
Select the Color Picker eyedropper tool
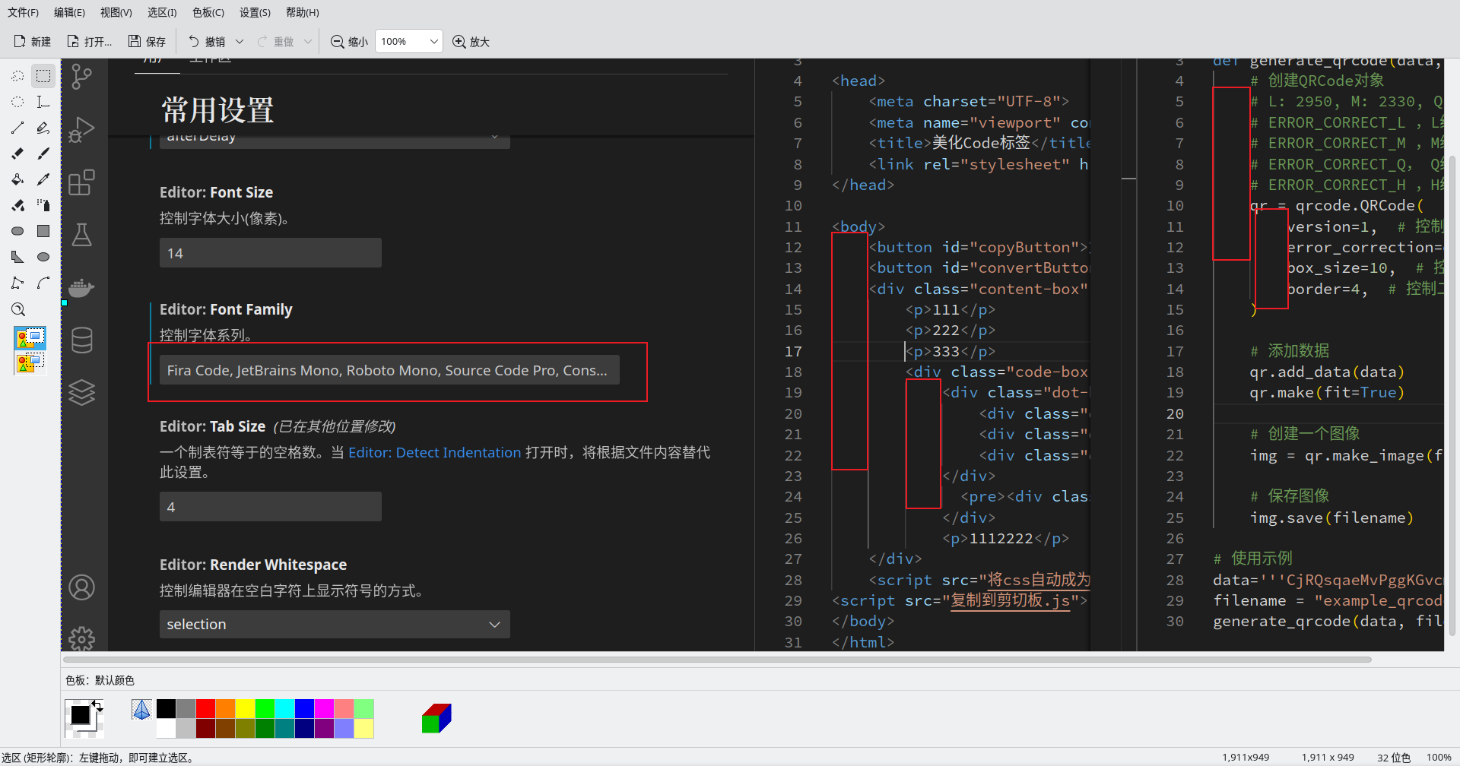tap(43, 179)
